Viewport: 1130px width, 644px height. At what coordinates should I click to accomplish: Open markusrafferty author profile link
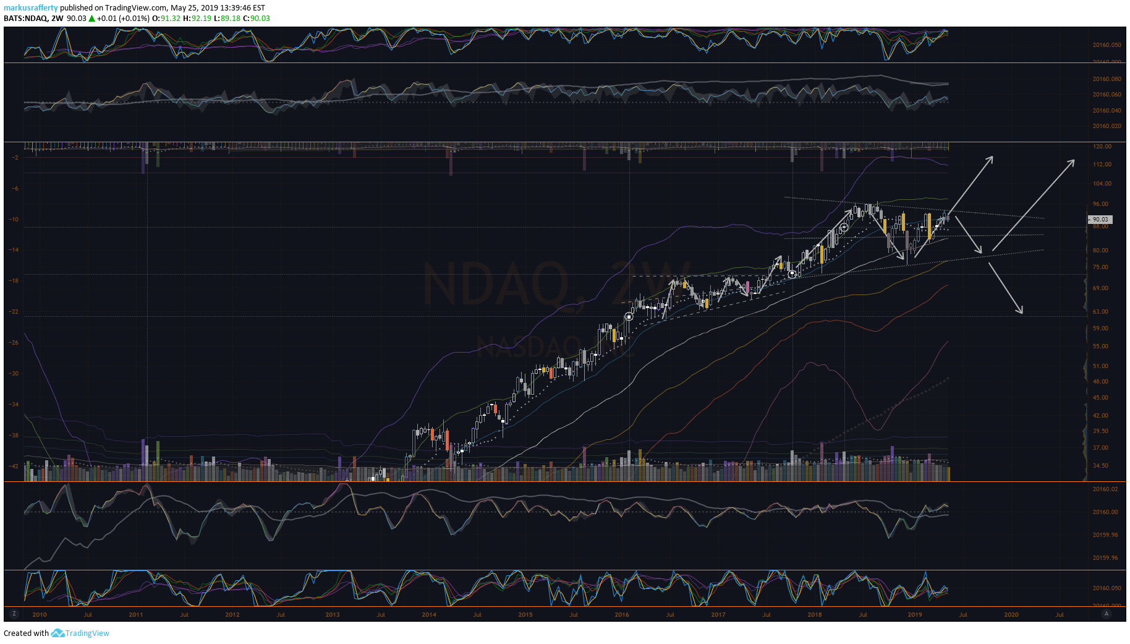pyautogui.click(x=31, y=8)
